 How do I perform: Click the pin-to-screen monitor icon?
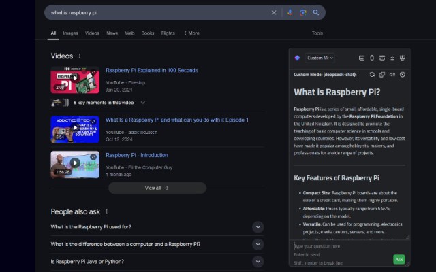403,58
